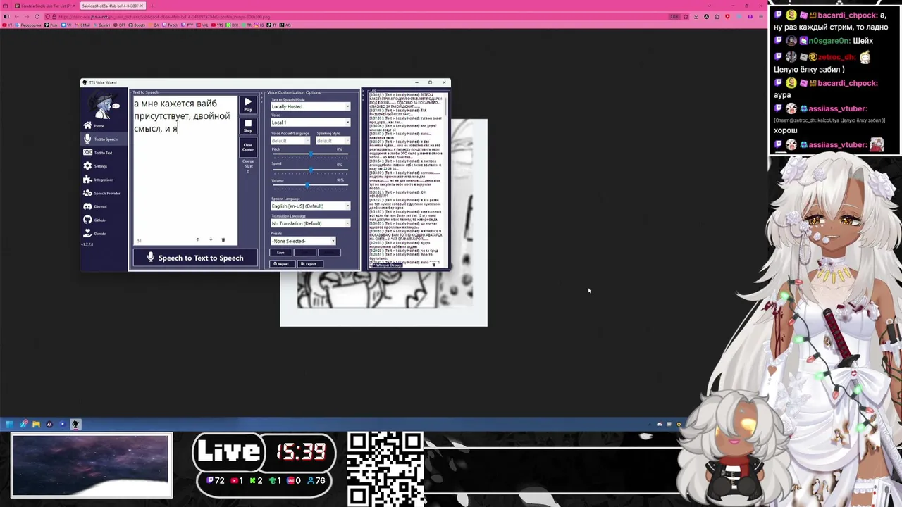Adjust the Speed slider
The width and height of the screenshot is (902, 507).
tap(310, 170)
